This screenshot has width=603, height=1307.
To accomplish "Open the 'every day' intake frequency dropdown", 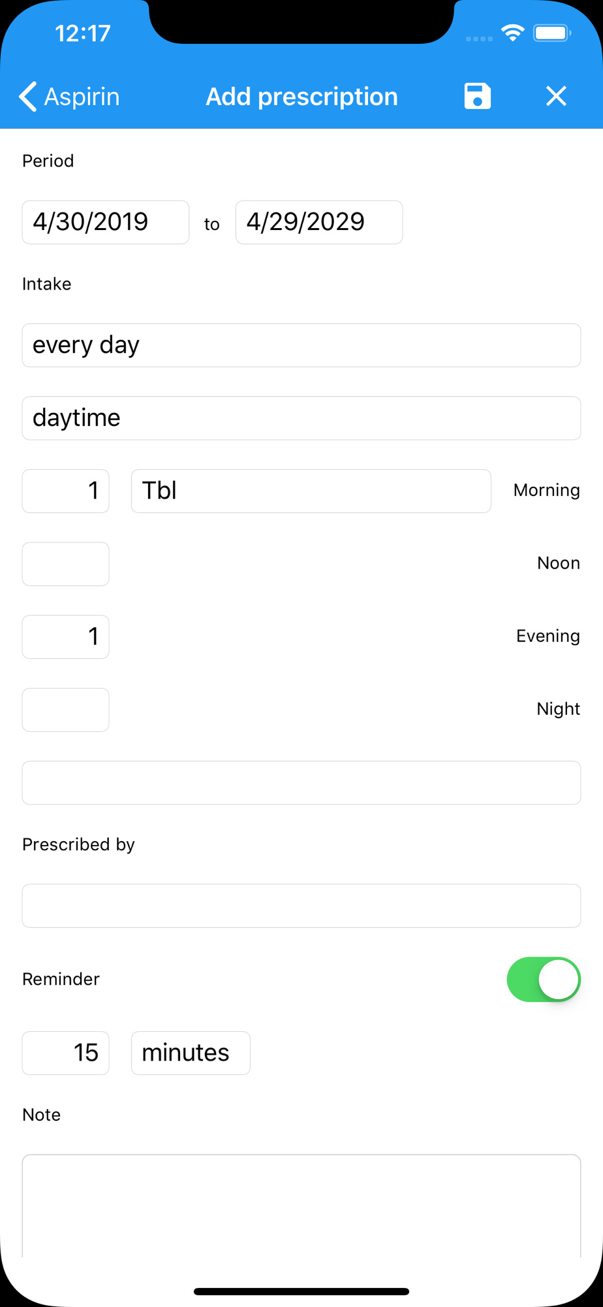I will [x=301, y=345].
